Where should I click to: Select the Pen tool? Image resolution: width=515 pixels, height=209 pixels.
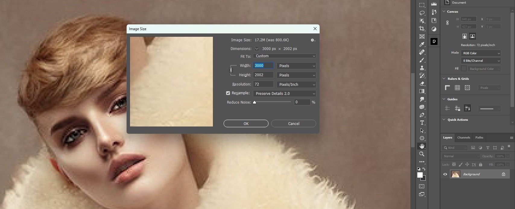422,115
